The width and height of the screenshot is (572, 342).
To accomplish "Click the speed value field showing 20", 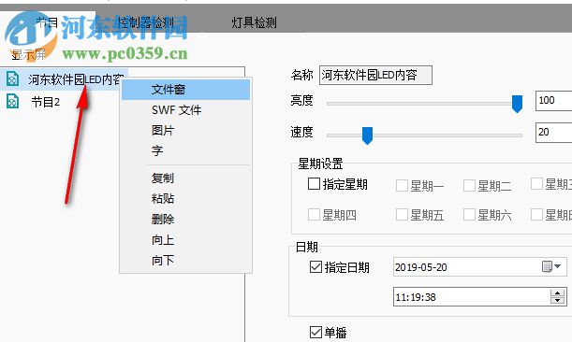I will pos(554,133).
